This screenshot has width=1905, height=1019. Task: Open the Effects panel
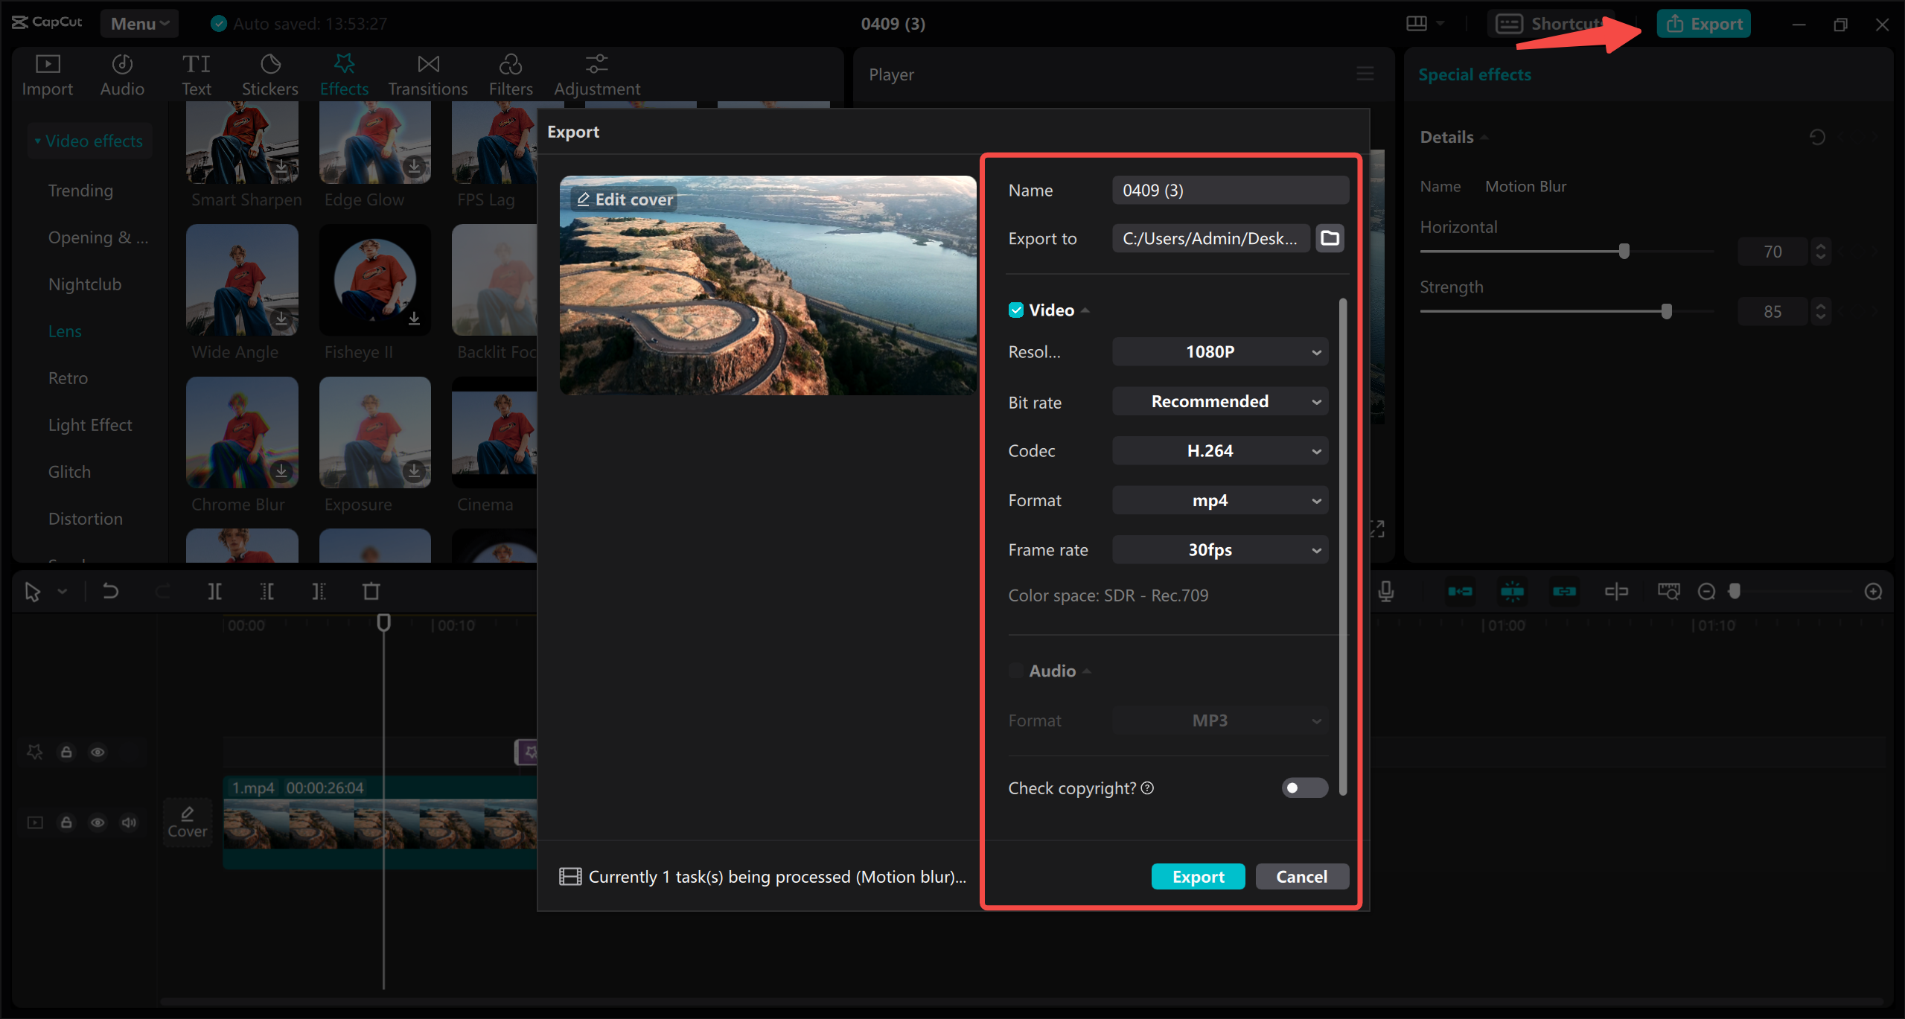[x=343, y=73]
